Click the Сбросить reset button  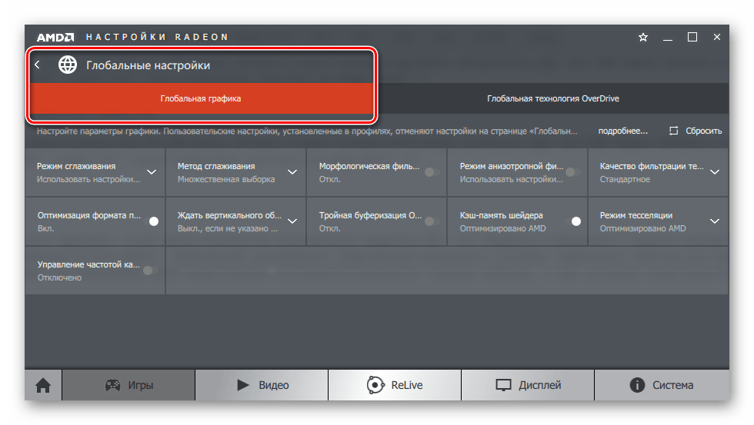tap(696, 131)
